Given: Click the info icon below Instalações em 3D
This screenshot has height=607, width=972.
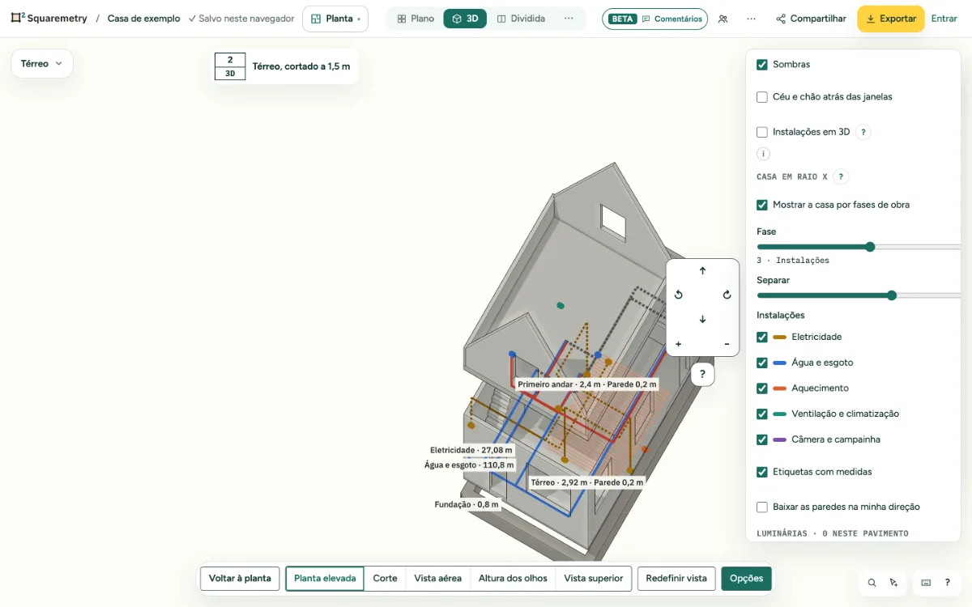Looking at the screenshot, I should 763,154.
